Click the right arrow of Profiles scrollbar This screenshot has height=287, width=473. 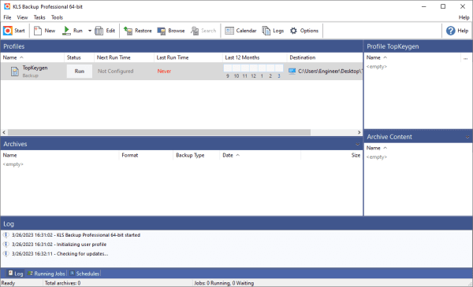point(359,132)
